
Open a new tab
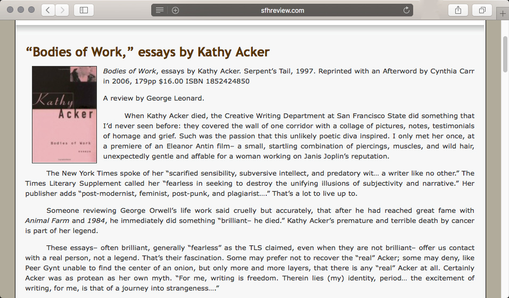coord(503,14)
